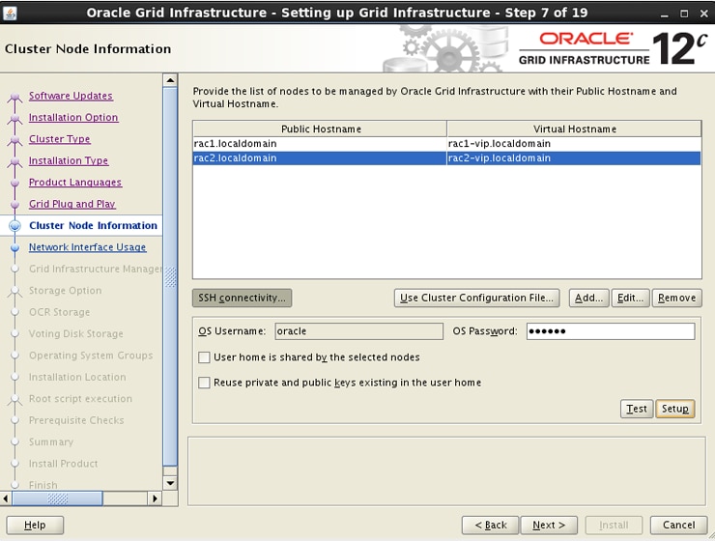Select Cluster Node Information step in sidebar
715x541 pixels.
[x=93, y=226]
